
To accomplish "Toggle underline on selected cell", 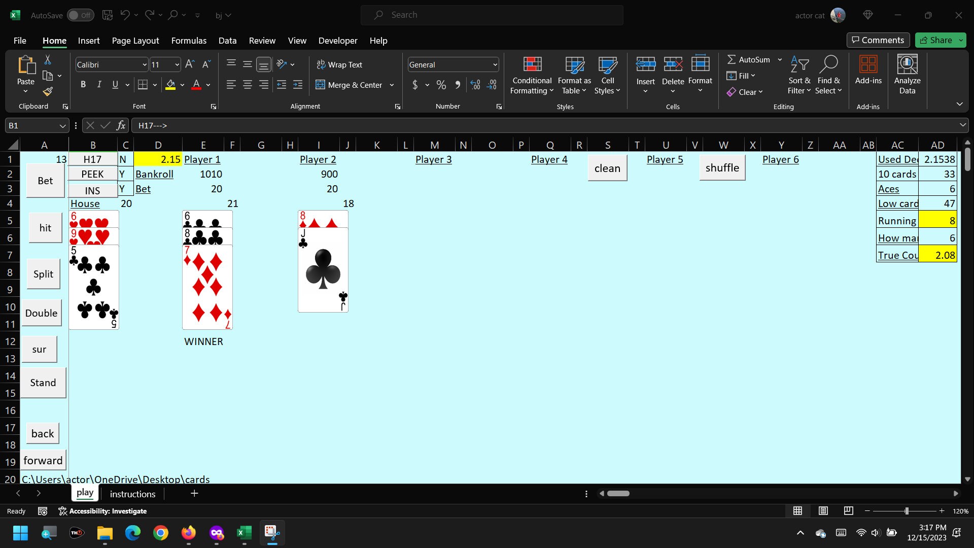I will tap(115, 84).
